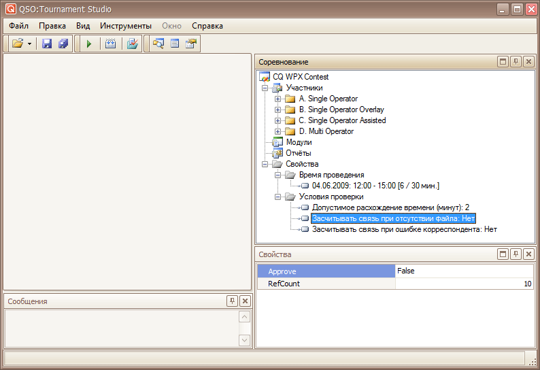Select the D. Multi Operator tree item
This screenshot has width=540, height=370.
[x=326, y=131]
